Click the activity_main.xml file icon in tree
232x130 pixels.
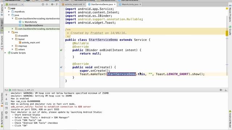point(20,43)
